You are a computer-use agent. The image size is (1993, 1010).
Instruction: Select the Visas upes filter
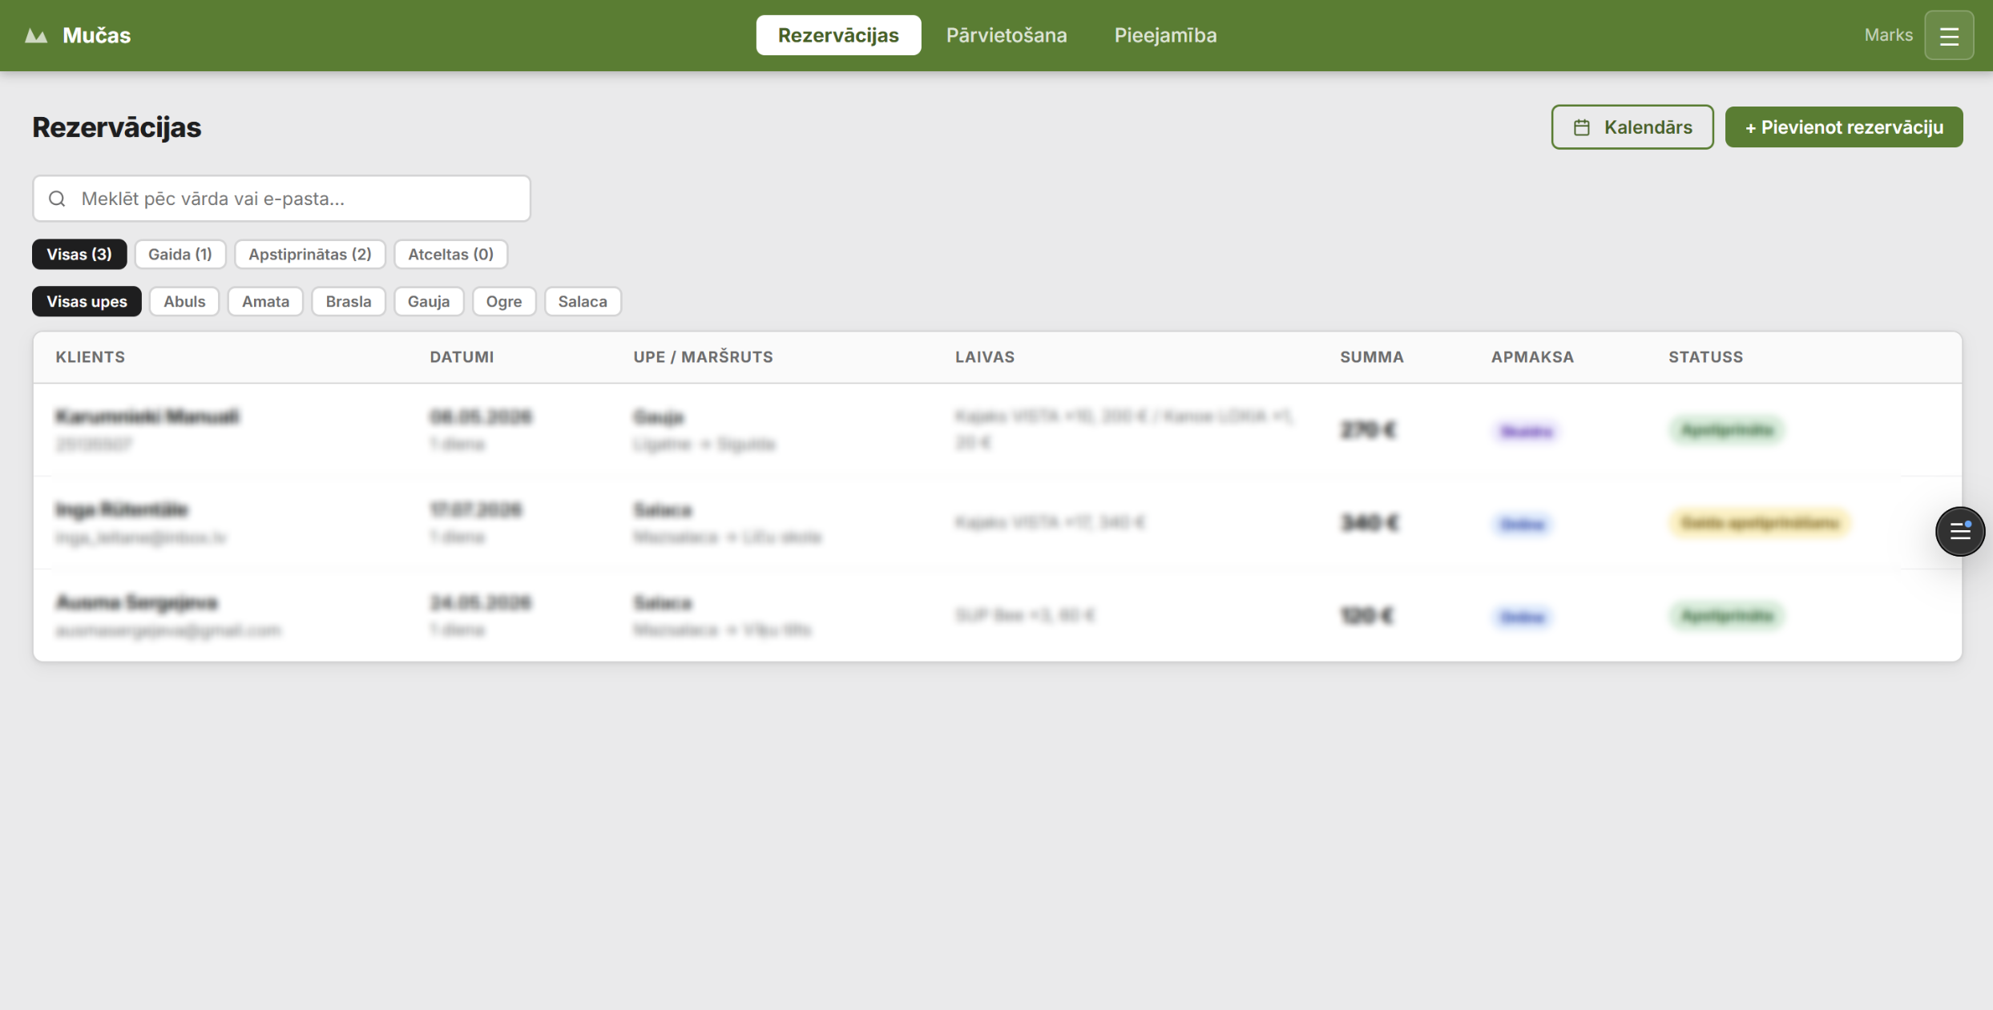[87, 301]
